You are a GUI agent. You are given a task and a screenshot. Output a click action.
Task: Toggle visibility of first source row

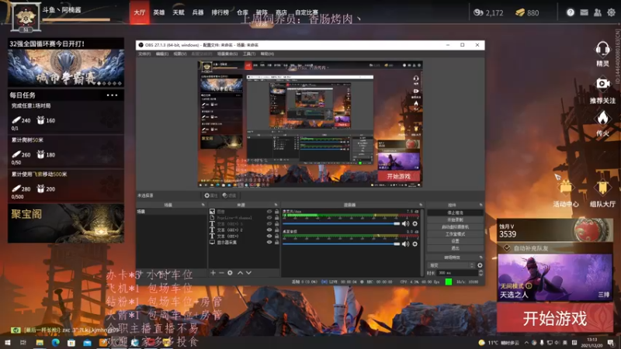269,212
